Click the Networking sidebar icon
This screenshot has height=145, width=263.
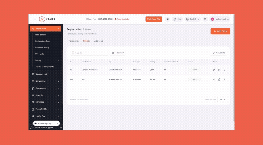coord(33,81)
